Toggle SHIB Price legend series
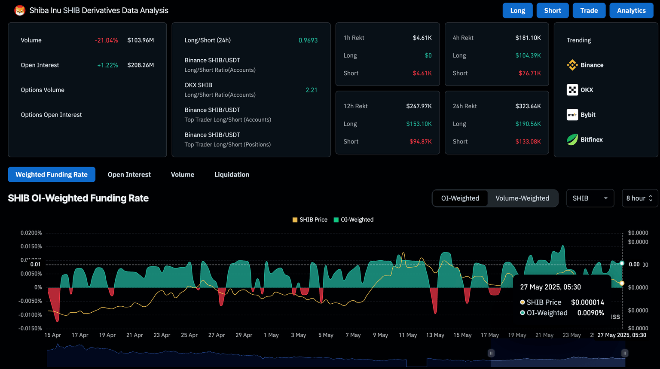Screen dimensions: 660x369 [310, 220]
